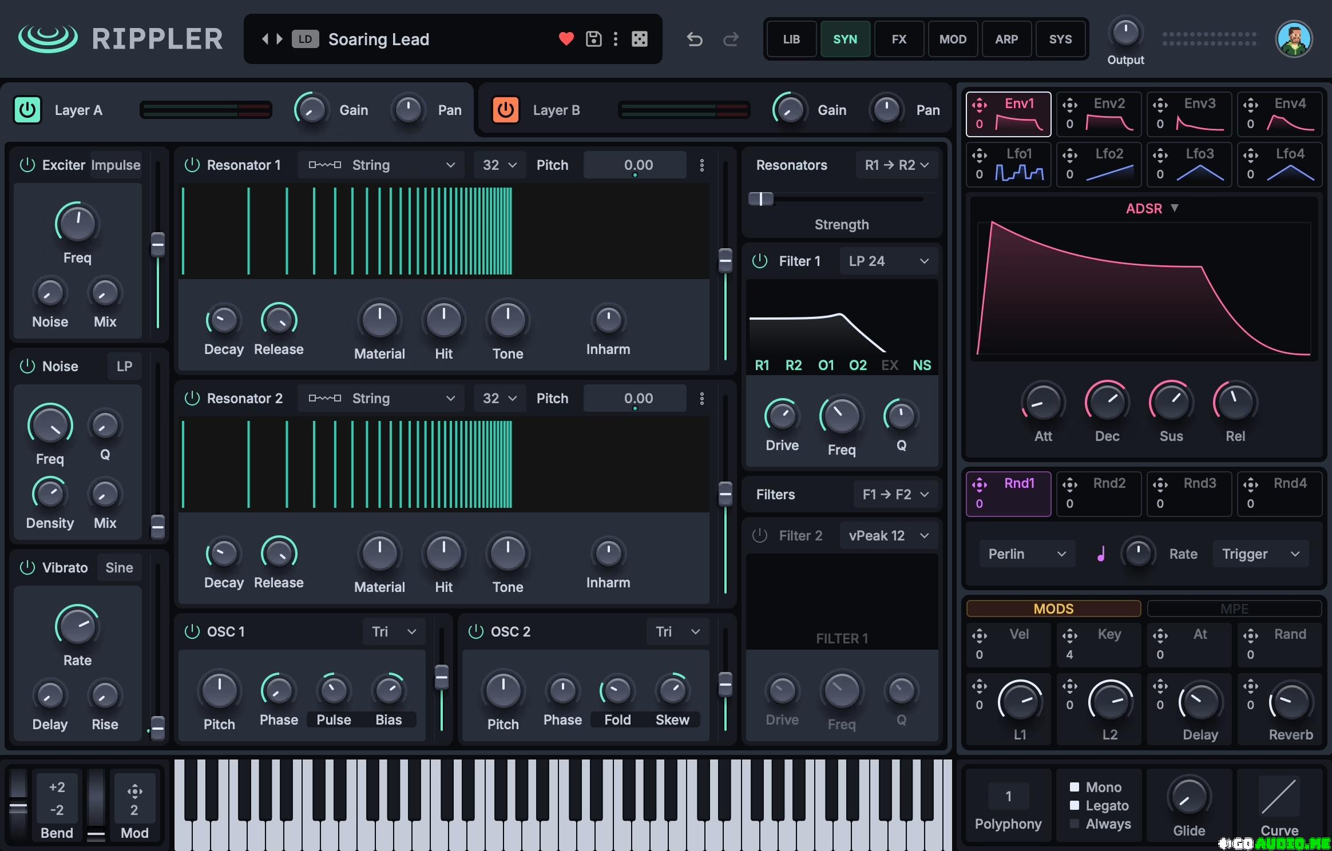Screen dimensions: 1332x851
Task: Enable the Mono checkbox
Action: tap(1075, 787)
